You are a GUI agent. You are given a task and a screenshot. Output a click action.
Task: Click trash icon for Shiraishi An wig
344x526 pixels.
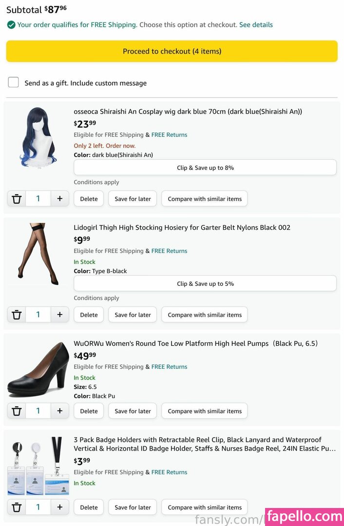click(x=17, y=199)
